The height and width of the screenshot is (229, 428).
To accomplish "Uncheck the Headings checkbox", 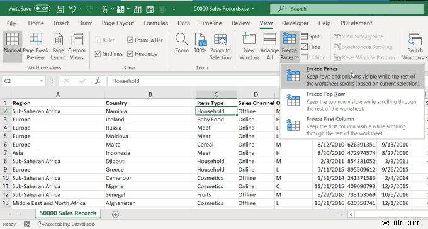I will point(130,53).
